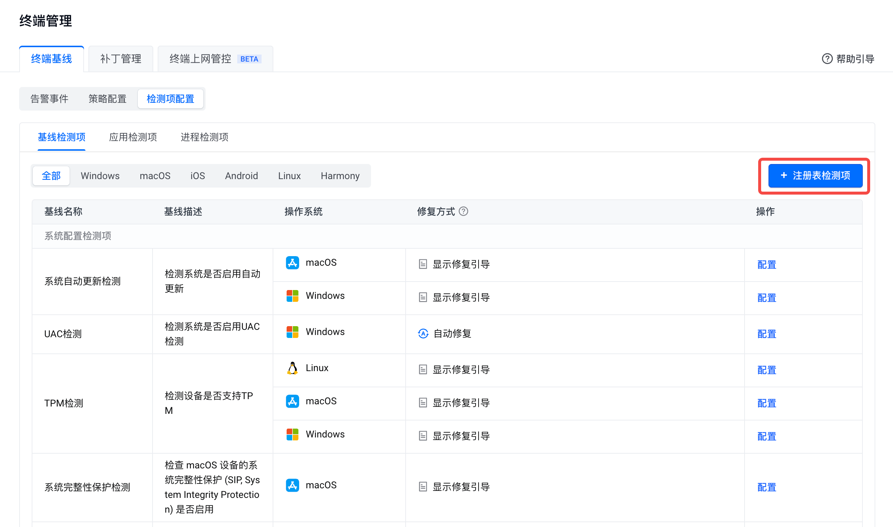Click the Linux penguin icon in TPM检测 row
Screen dimensions: 893x527
293,368
